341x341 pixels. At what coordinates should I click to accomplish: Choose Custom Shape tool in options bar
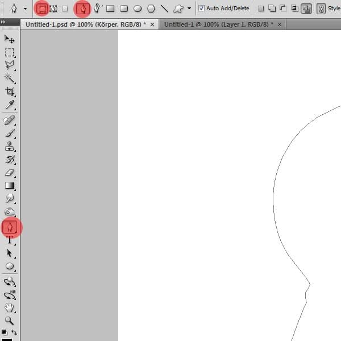coord(178,9)
